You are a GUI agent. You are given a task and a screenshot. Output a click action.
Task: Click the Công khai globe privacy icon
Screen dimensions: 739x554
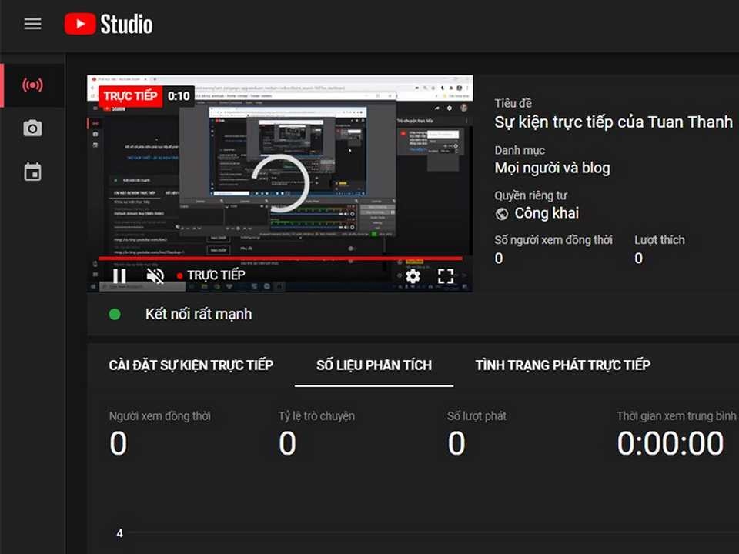502,213
